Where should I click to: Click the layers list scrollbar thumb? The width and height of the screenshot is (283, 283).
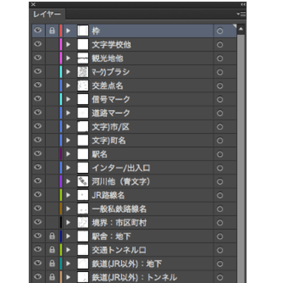(x=241, y=159)
